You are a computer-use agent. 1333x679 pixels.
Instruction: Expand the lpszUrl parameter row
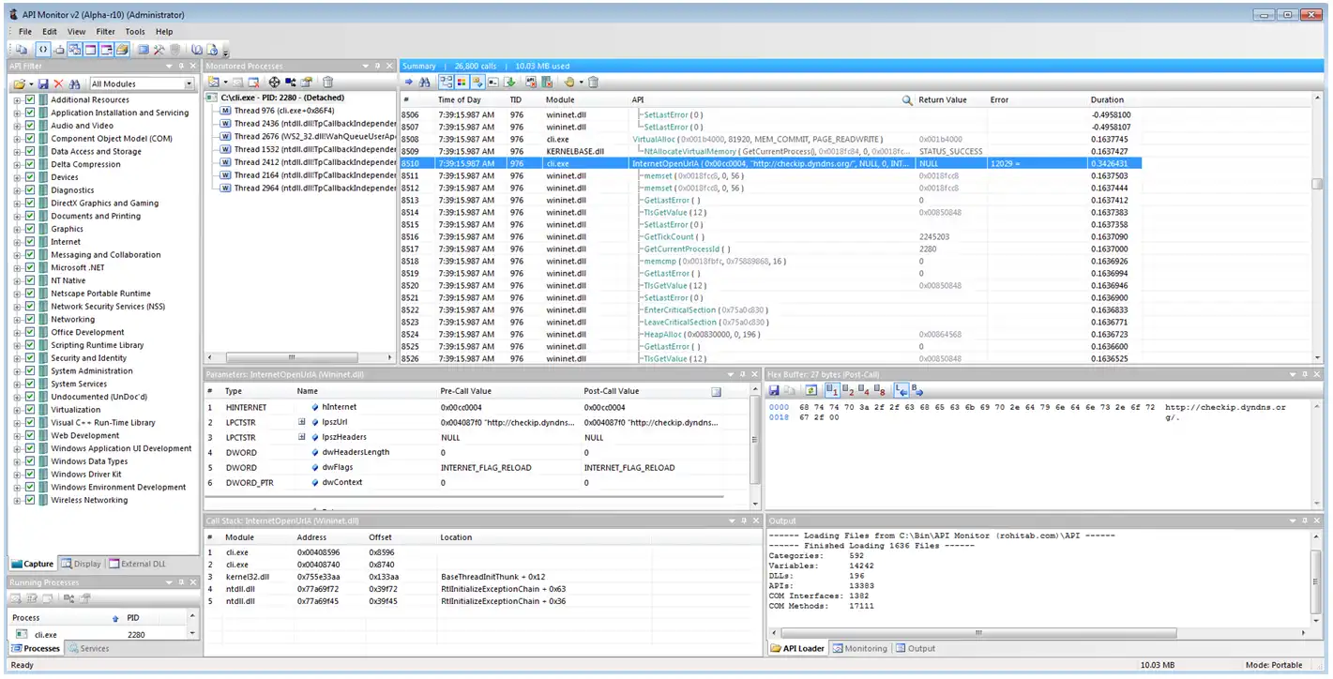point(302,423)
